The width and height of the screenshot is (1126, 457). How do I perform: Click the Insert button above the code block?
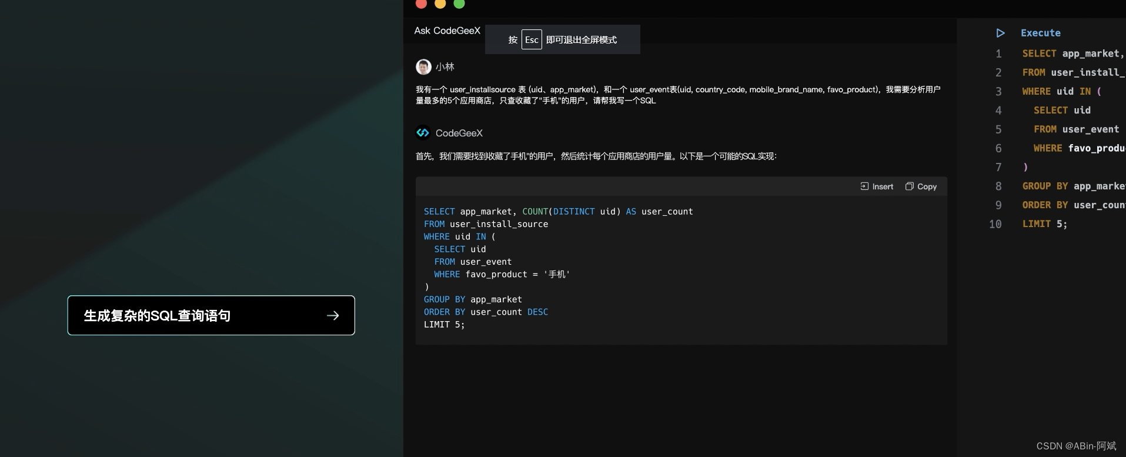pos(877,186)
